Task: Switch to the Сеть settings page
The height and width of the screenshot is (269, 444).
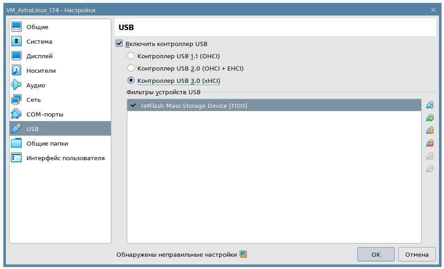Action: (x=33, y=100)
